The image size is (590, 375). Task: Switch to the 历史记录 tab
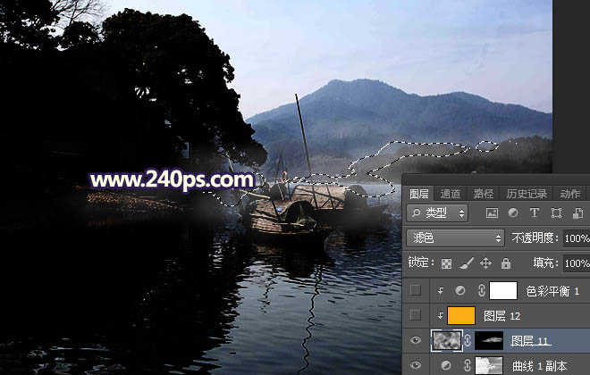[527, 194]
